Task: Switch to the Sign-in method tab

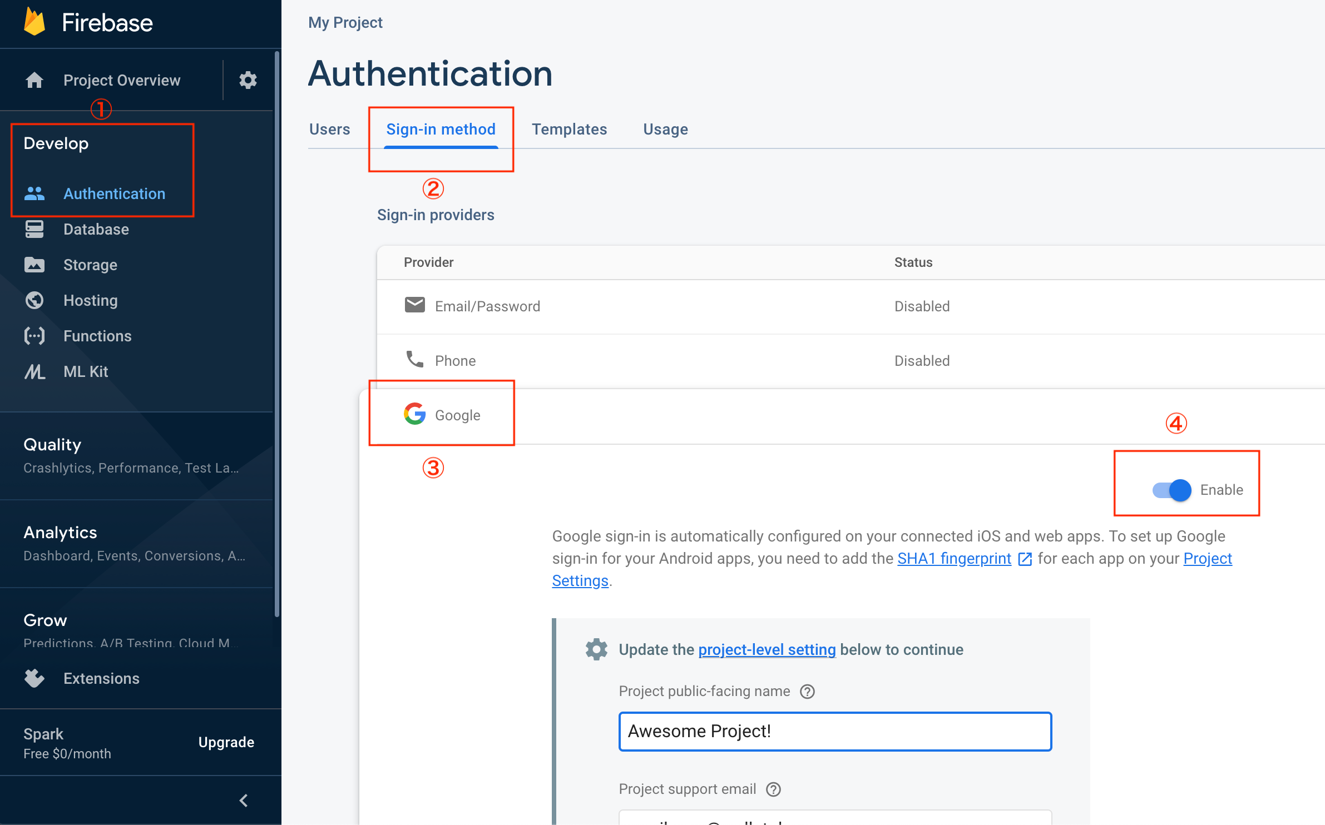Action: point(441,130)
